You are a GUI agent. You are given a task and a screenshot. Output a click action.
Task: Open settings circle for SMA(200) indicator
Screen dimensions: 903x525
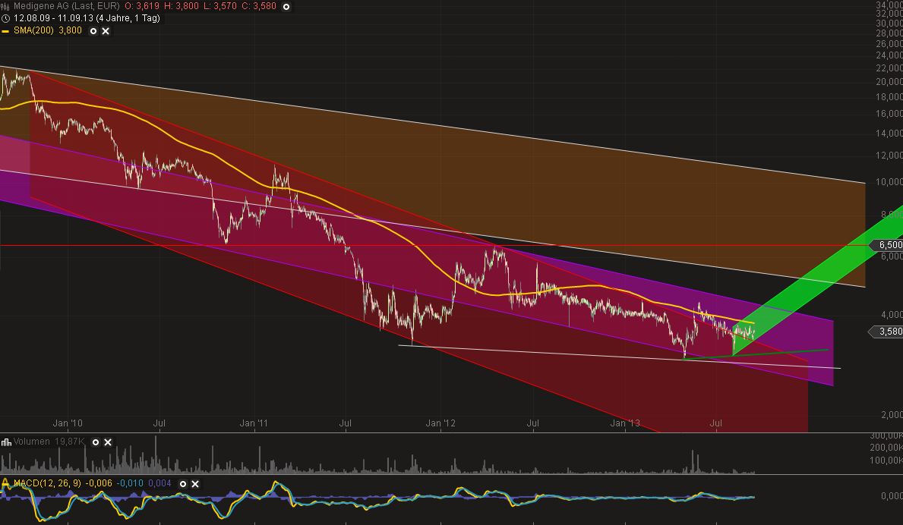[x=93, y=31]
